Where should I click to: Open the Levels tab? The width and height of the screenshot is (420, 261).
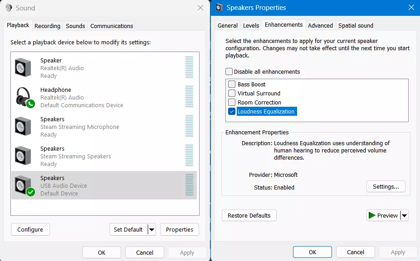pos(251,25)
